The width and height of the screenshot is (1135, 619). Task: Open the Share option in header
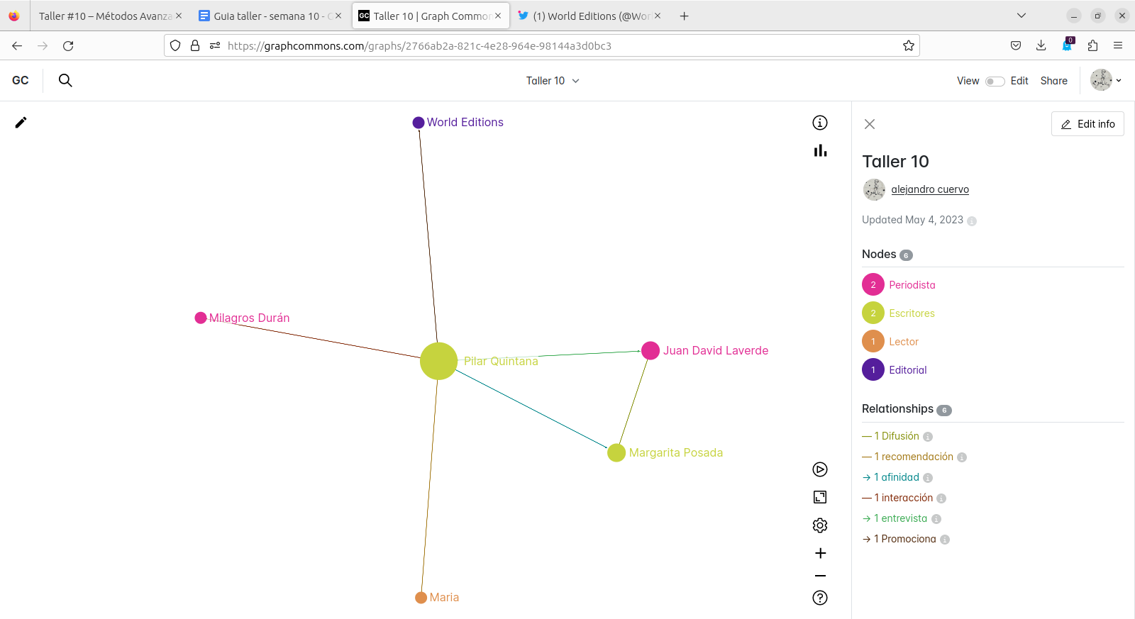(1053, 81)
